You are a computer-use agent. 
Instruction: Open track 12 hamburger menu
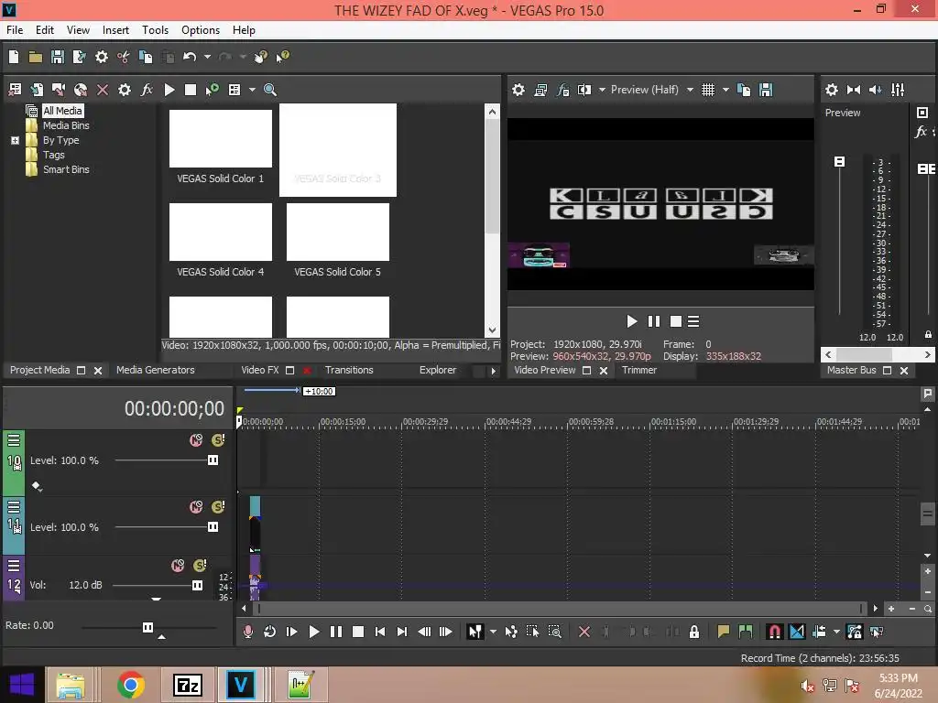[14, 566]
